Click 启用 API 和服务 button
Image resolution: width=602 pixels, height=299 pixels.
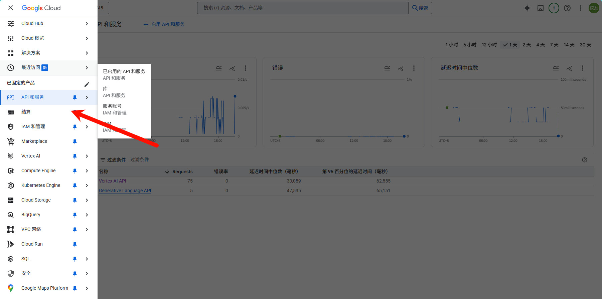pyautogui.click(x=164, y=24)
